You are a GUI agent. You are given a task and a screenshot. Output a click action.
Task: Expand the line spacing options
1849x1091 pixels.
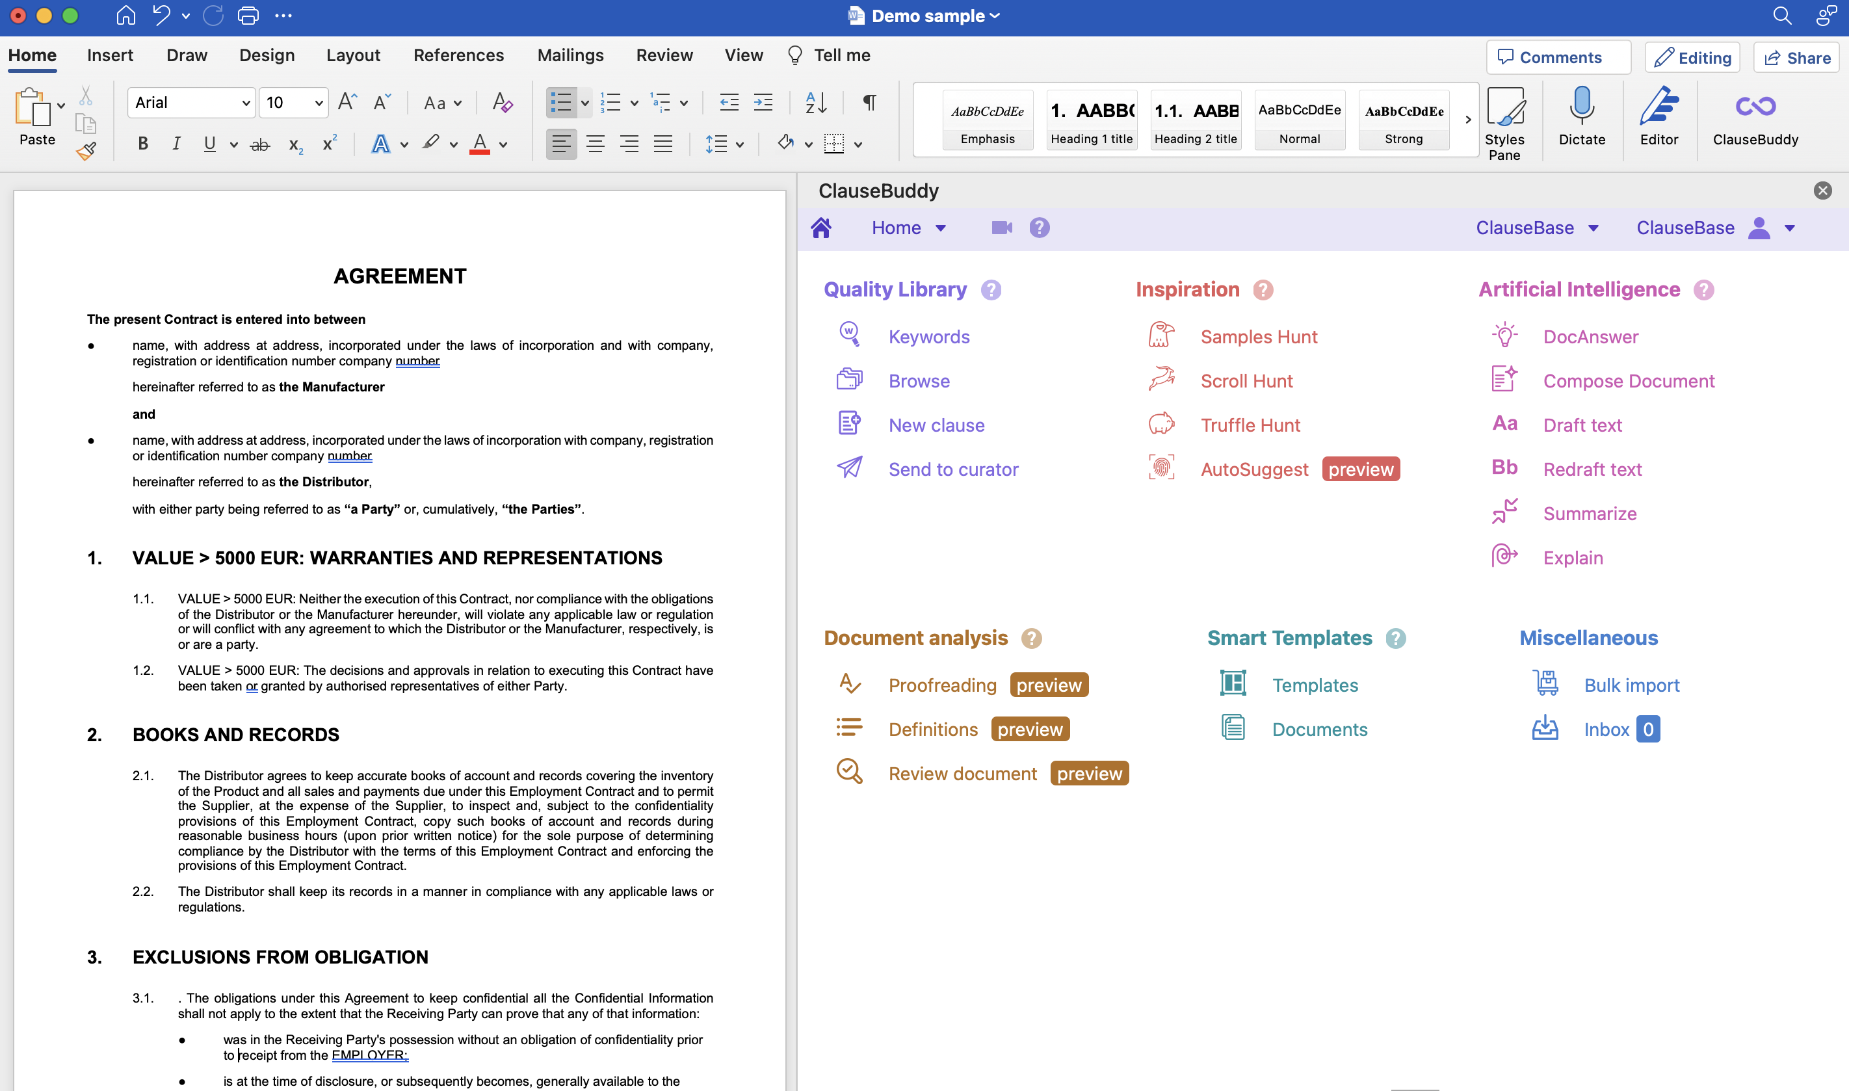click(740, 143)
